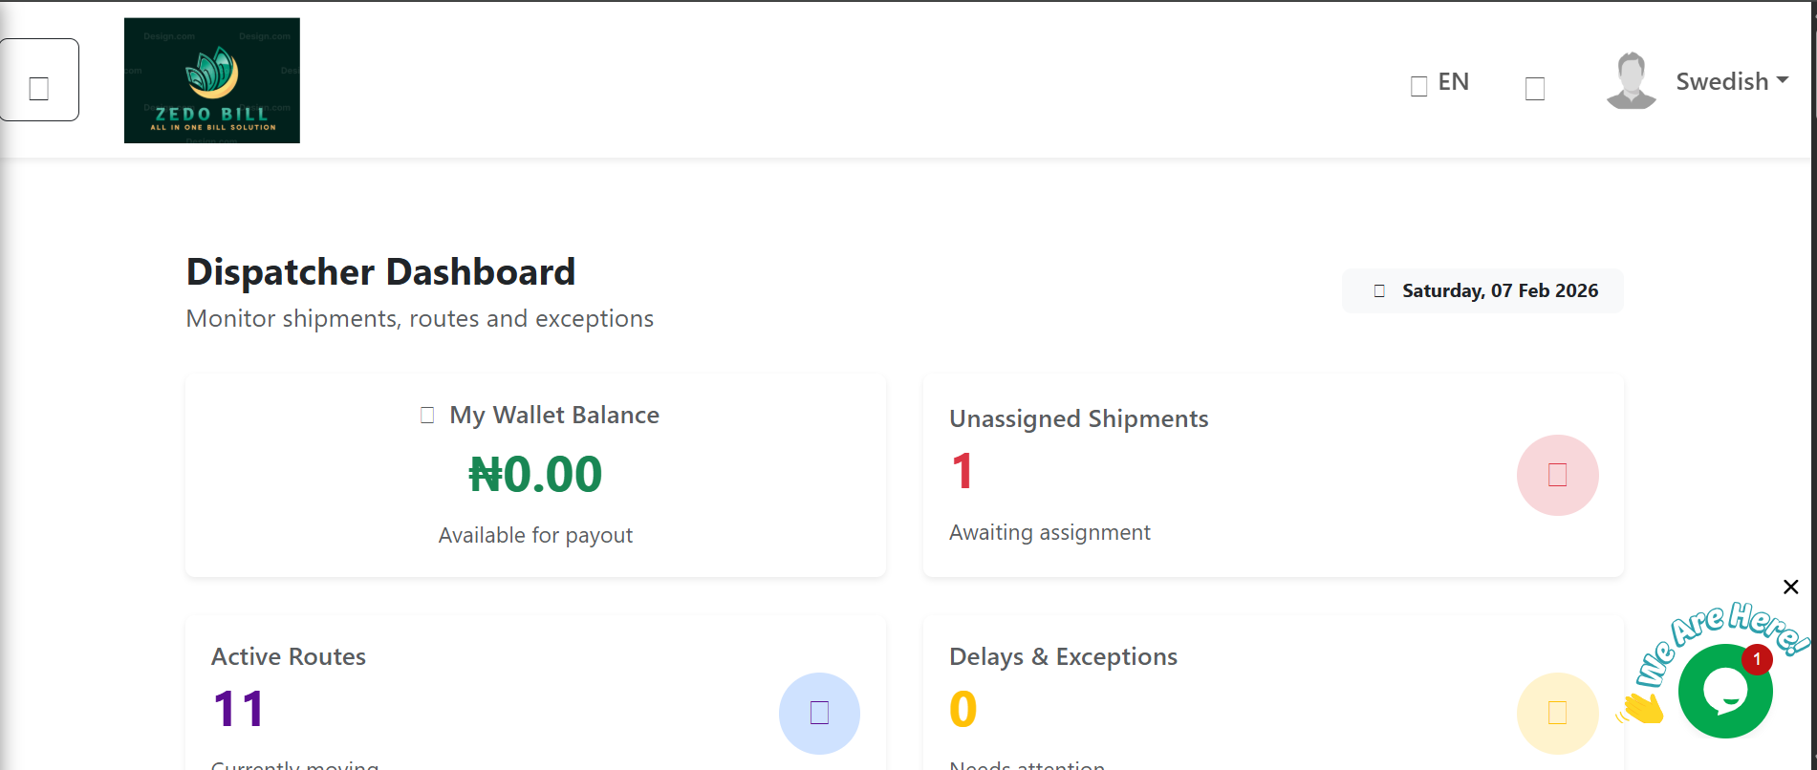This screenshot has width=1817, height=770.
Task: Open the notification bell icon
Action: coord(1535,88)
